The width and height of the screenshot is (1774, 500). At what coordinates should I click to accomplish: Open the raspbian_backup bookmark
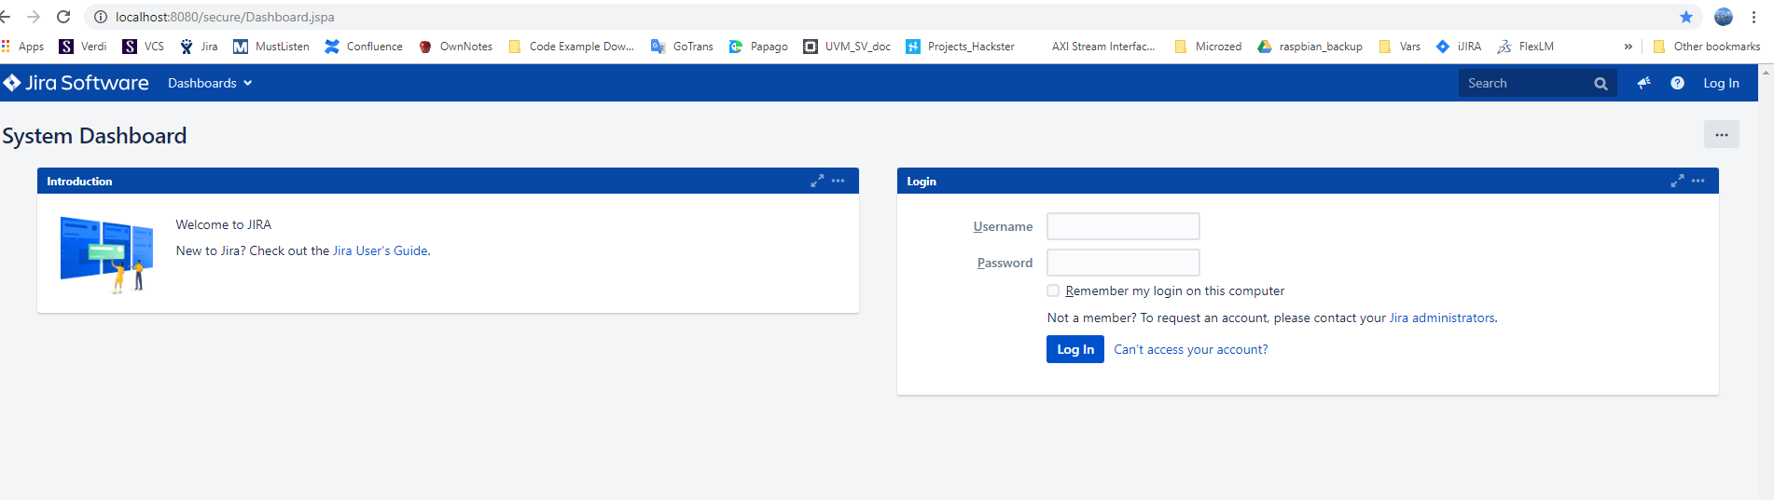pos(1310,47)
